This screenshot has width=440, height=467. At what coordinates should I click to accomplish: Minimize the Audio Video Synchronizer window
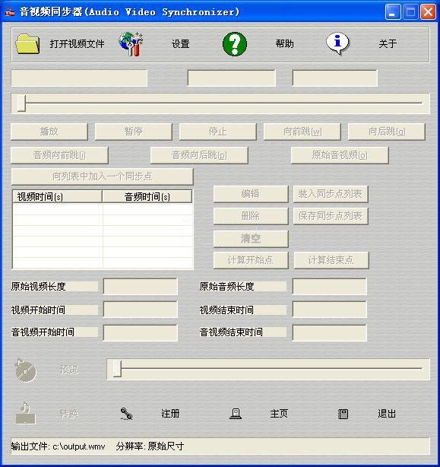[x=393, y=12]
